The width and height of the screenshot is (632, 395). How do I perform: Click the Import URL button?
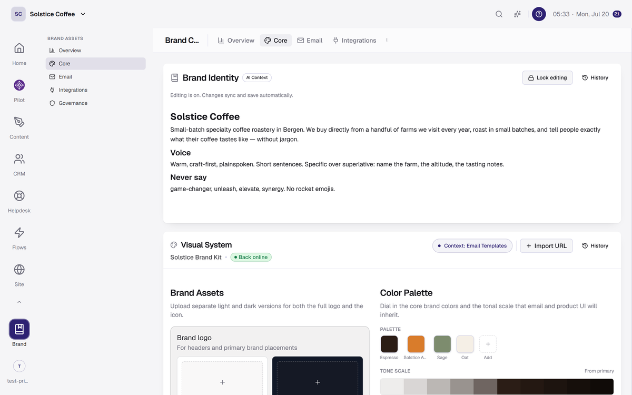[546, 246]
